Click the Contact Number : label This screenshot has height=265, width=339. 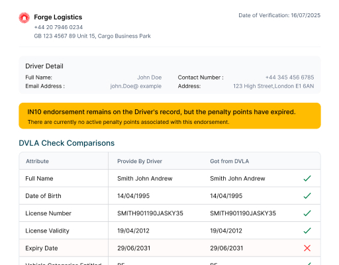(x=201, y=78)
